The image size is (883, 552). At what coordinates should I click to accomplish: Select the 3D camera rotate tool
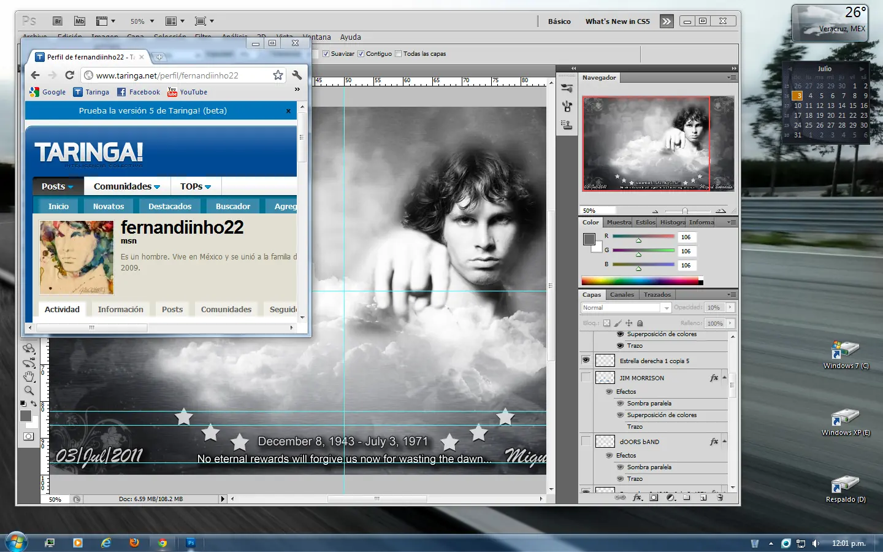29,362
